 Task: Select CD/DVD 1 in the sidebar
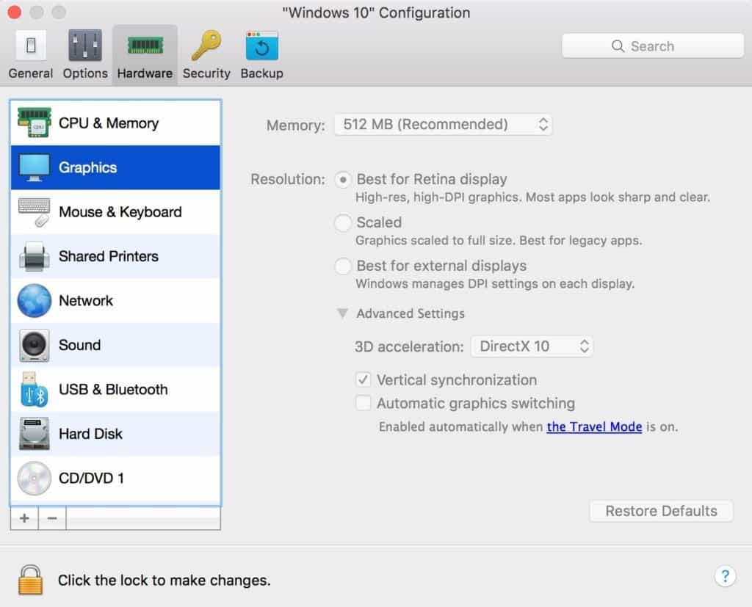pyautogui.click(x=115, y=478)
